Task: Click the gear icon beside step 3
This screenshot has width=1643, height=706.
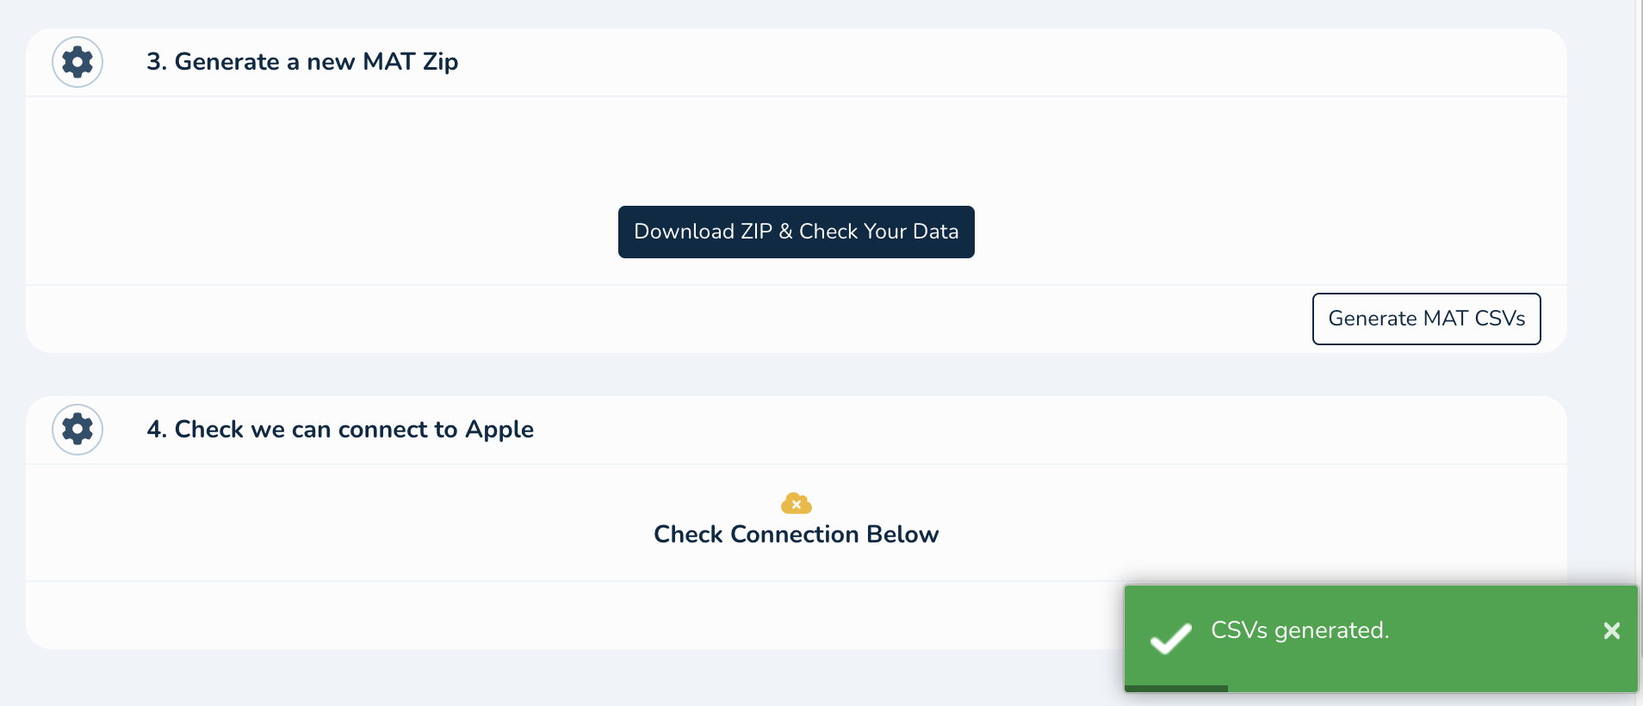Action: (x=77, y=62)
